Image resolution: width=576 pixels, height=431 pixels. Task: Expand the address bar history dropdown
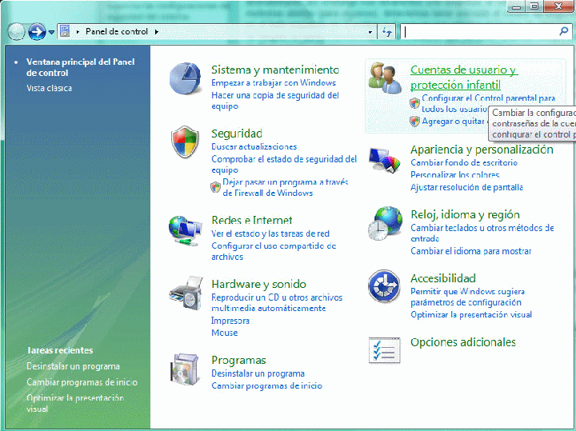click(x=370, y=32)
